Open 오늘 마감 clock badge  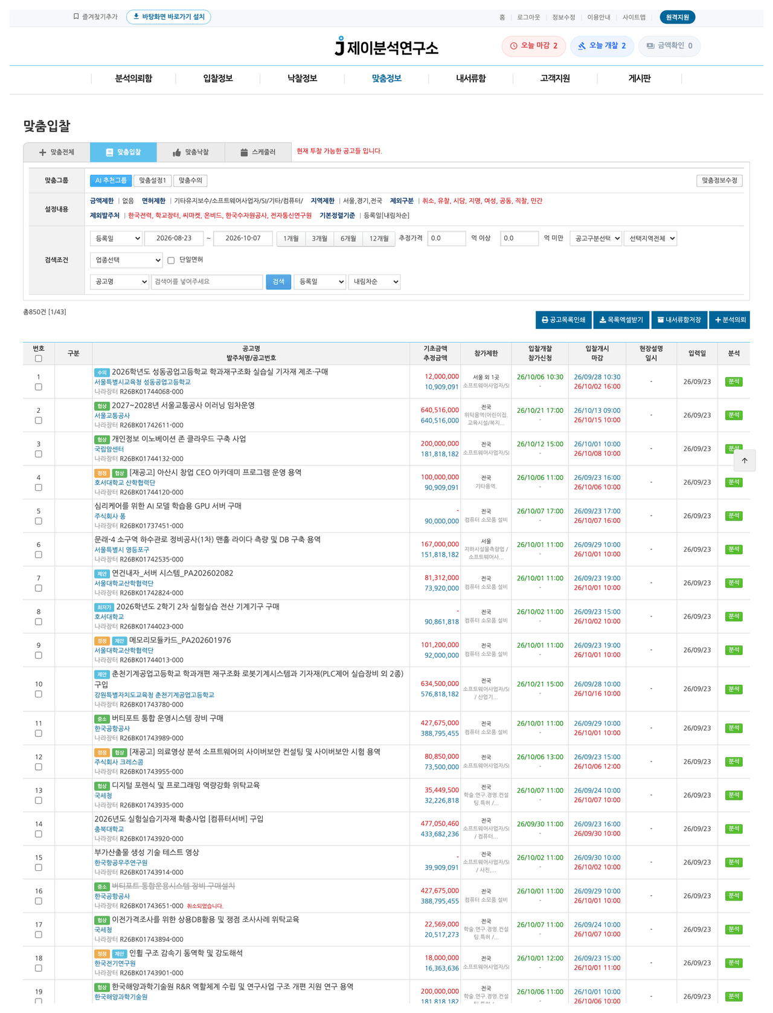tap(534, 46)
